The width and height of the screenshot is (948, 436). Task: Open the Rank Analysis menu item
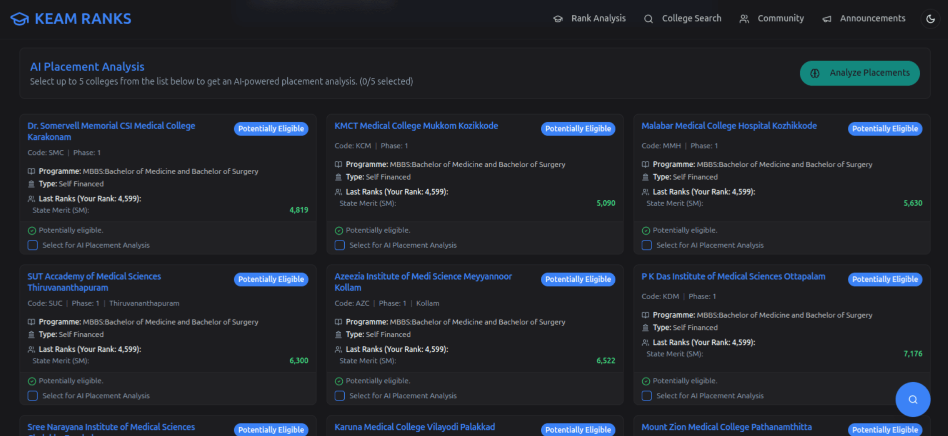point(598,18)
